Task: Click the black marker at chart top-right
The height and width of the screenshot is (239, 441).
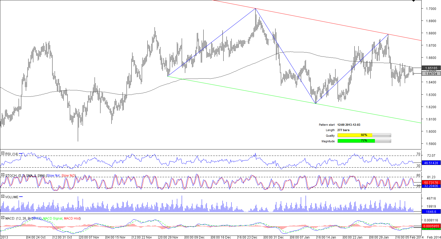Action: pyautogui.click(x=414, y=1)
